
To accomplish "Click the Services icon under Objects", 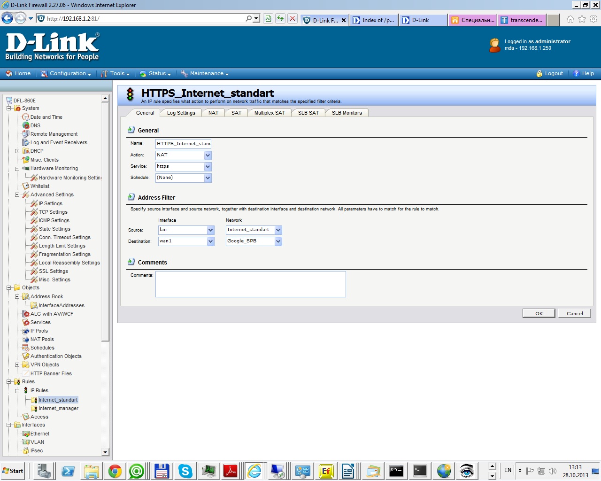I will click(26, 322).
